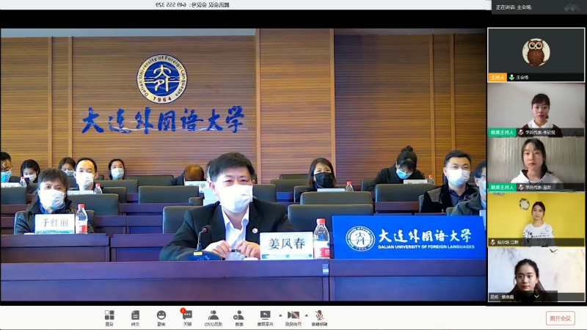
Task: Open the emoji reactions (表情) icon
Action: pyautogui.click(x=161, y=317)
